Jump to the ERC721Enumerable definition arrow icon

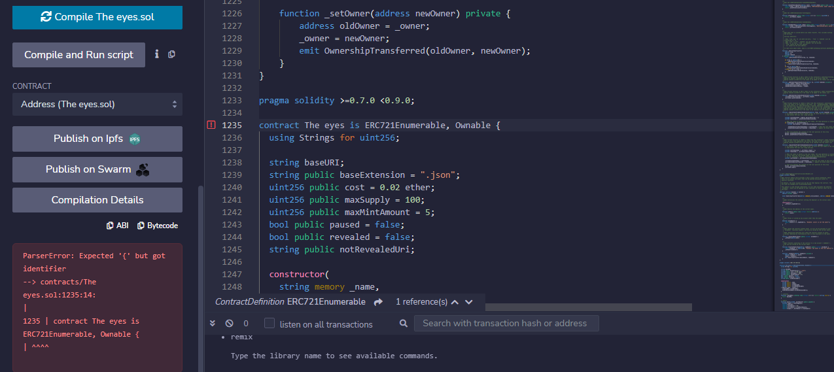[x=378, y=302]
